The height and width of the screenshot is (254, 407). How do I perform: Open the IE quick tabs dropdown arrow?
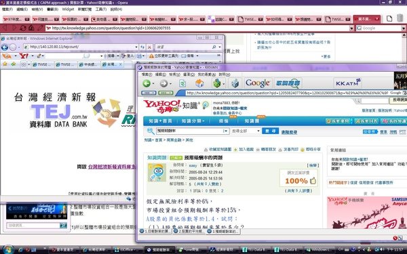tap(28, 64)
